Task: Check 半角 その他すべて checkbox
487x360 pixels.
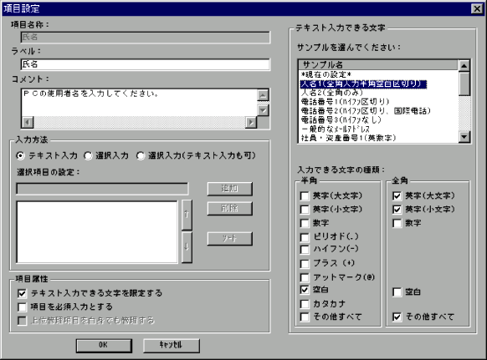Action: click(x=305, y=317)
